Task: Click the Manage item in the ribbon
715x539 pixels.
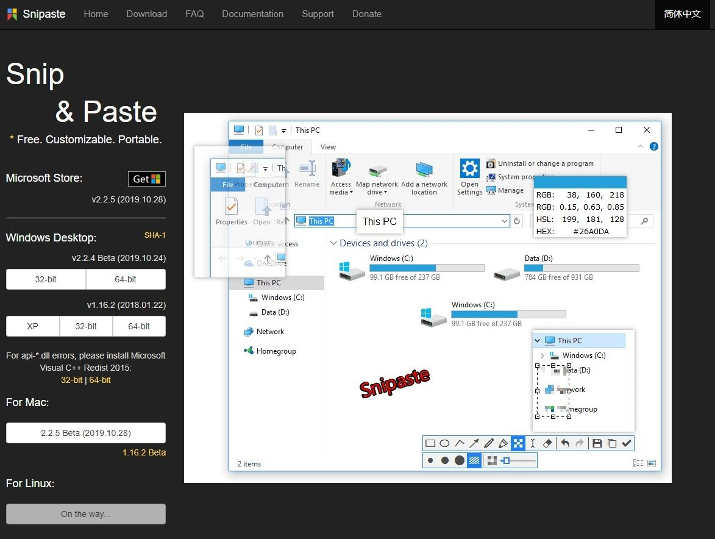Action: (x=505, y=190)
